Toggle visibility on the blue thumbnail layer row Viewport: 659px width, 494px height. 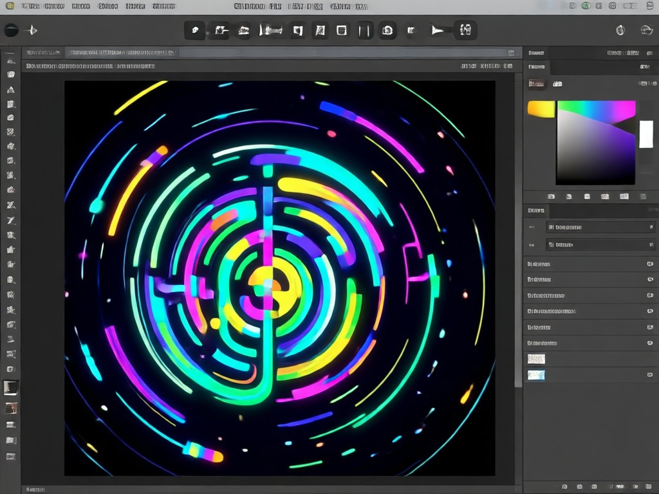[650, 375]
